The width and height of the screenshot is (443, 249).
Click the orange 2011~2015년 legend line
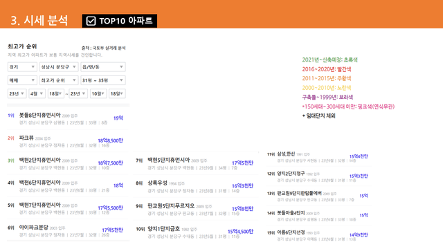pos(326,78)
